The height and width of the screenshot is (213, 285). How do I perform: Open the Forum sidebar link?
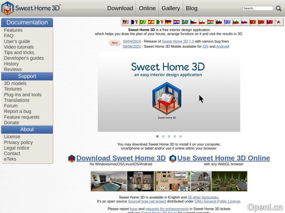pos(11,106)
